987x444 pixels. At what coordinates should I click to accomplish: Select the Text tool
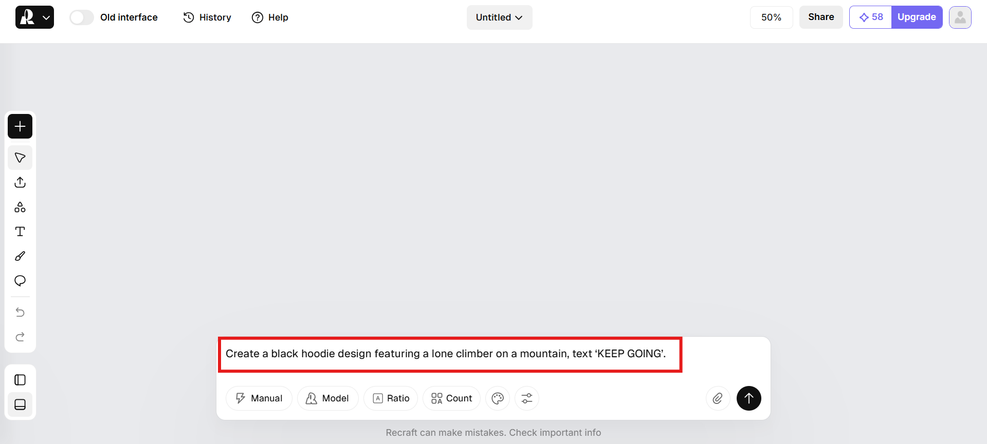(x=20, y=231)
